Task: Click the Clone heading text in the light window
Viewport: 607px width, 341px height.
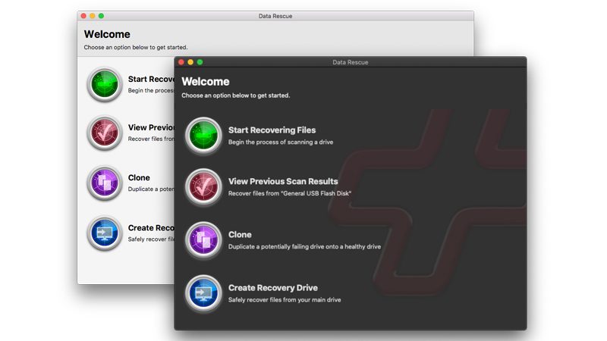Action: point(139,178)
